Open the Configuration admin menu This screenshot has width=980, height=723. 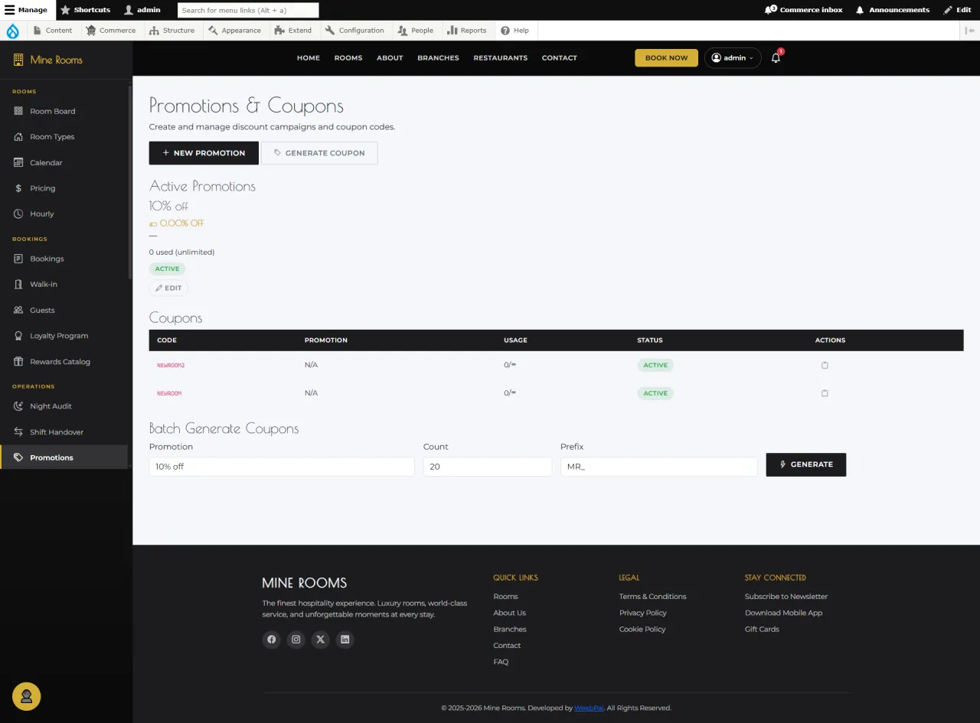pos(354,31)
